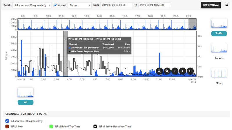Uncheck the NPM Server Response Time channel
Image resolution: width=232 pixels, height=130 pixels.
point(95,126)
